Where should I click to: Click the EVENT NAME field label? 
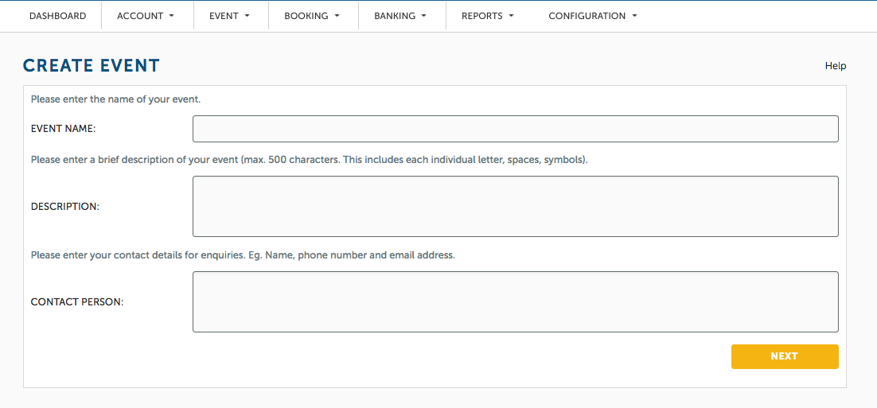[x=63, y=129]
